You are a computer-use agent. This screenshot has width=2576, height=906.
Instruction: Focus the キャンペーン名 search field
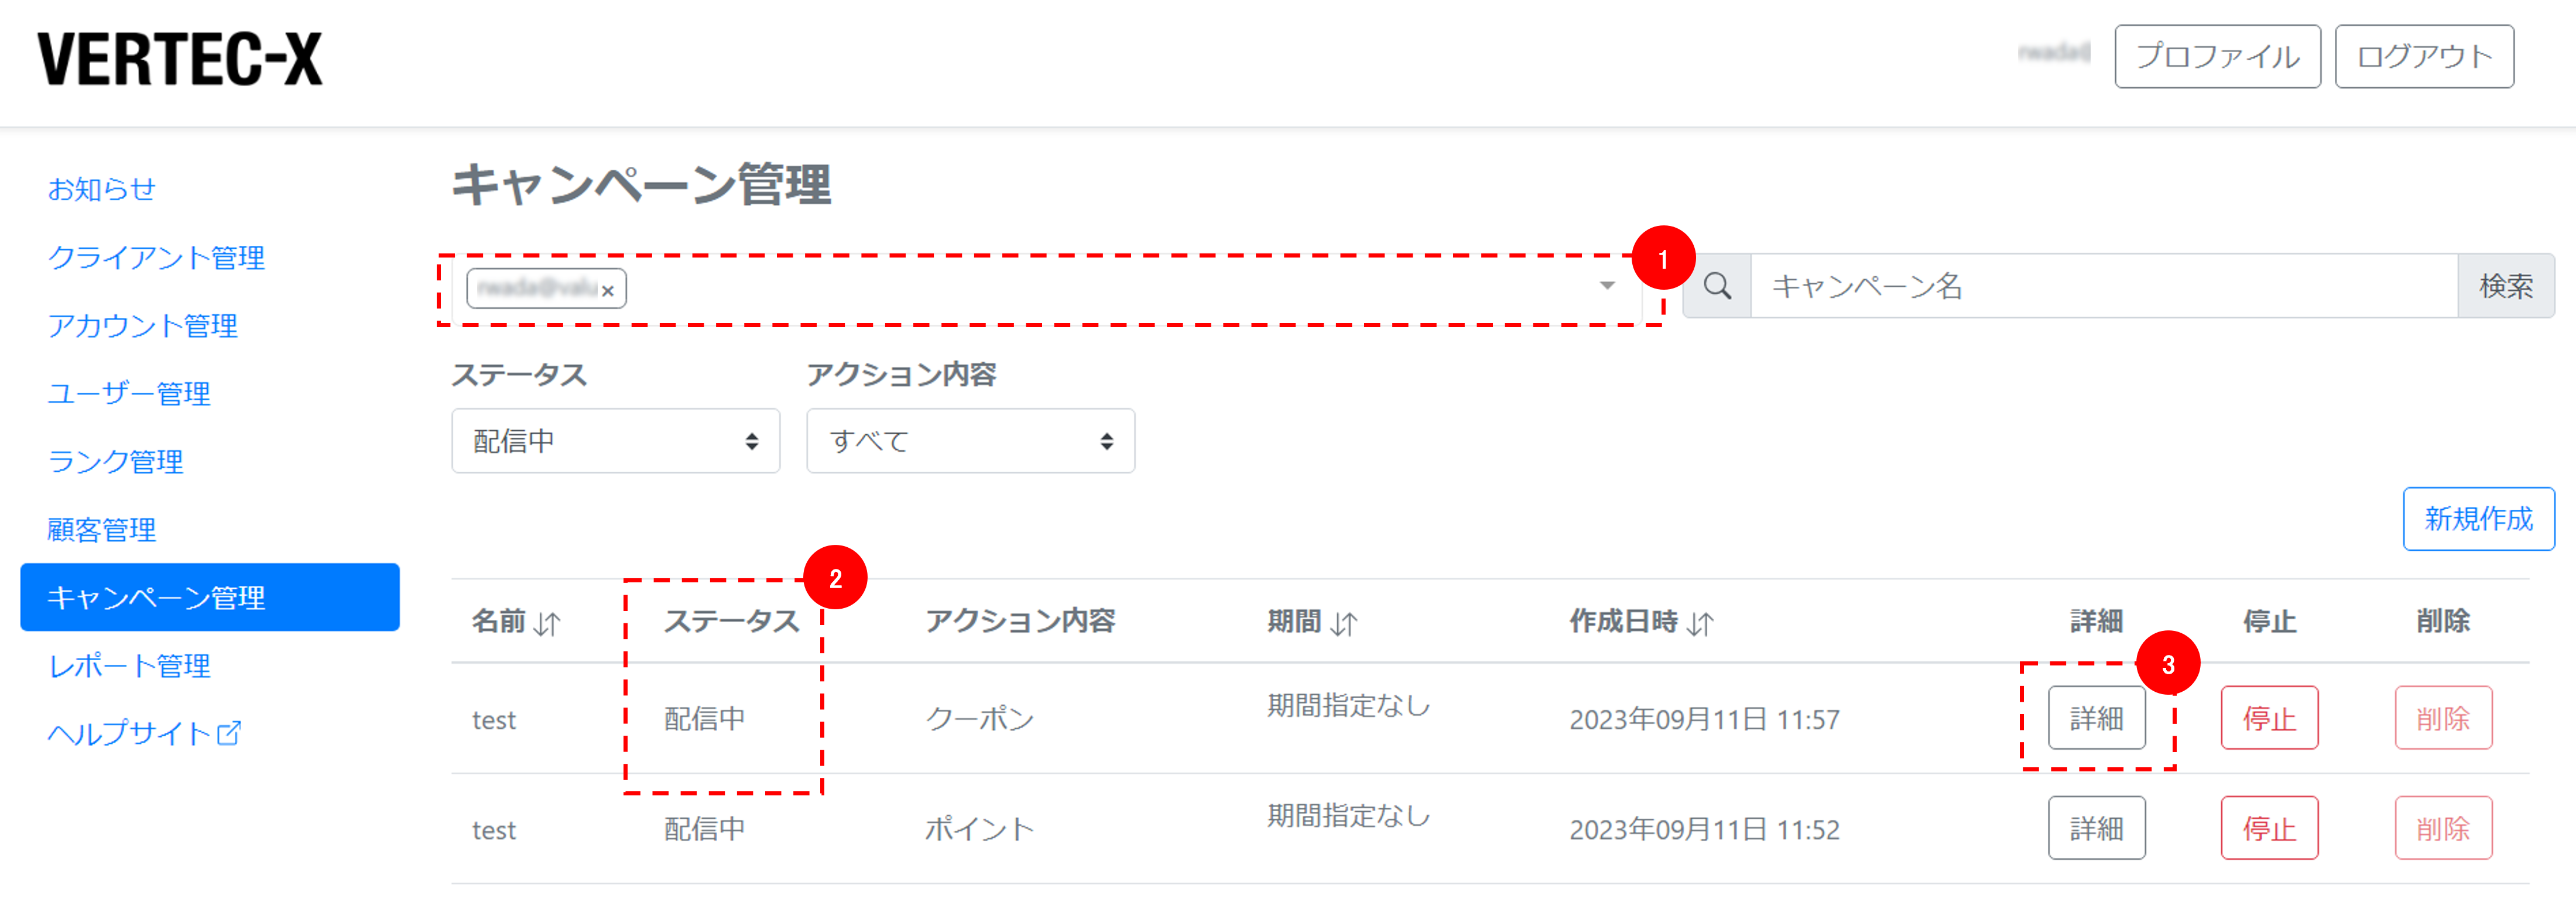pos(2104,287)
